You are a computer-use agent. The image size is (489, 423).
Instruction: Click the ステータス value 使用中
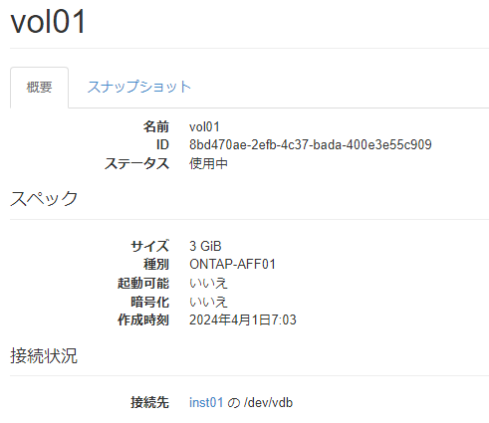pos(208,163)
